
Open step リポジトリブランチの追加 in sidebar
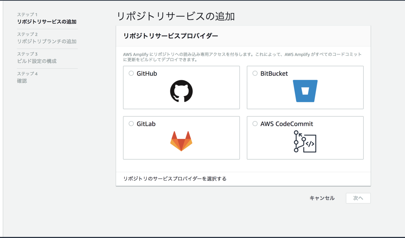point(47,42)
